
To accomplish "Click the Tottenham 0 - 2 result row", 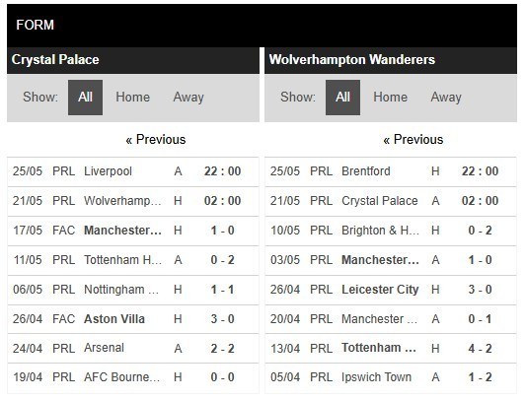I will [x=133, y=260].
